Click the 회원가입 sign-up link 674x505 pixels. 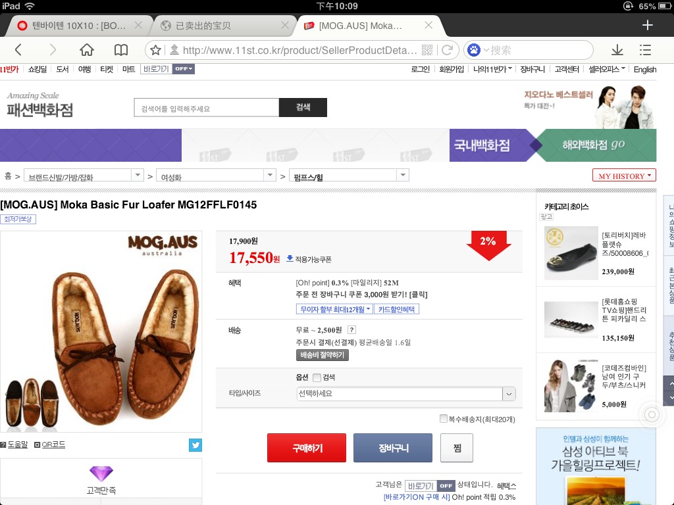452,69
